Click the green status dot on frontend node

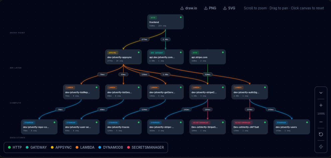point(181,17)
